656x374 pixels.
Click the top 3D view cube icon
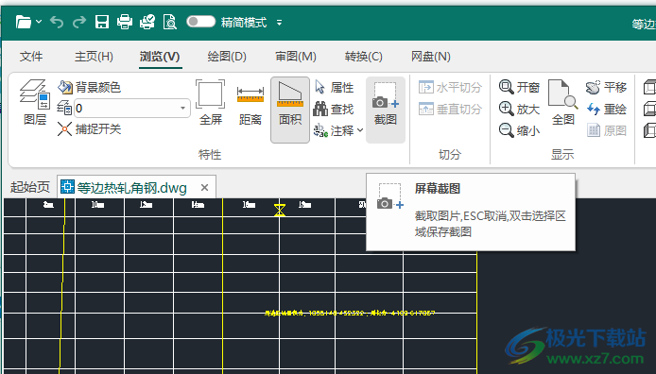tap(649, 87)
